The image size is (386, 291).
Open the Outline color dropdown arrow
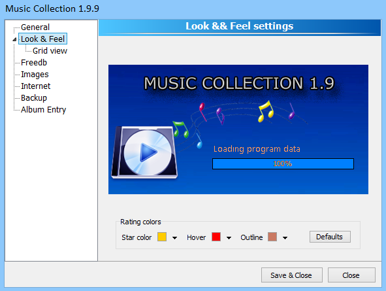(x=285, y=238)
